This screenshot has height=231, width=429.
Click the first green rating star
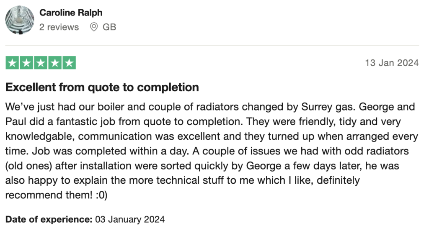point(12,63)
